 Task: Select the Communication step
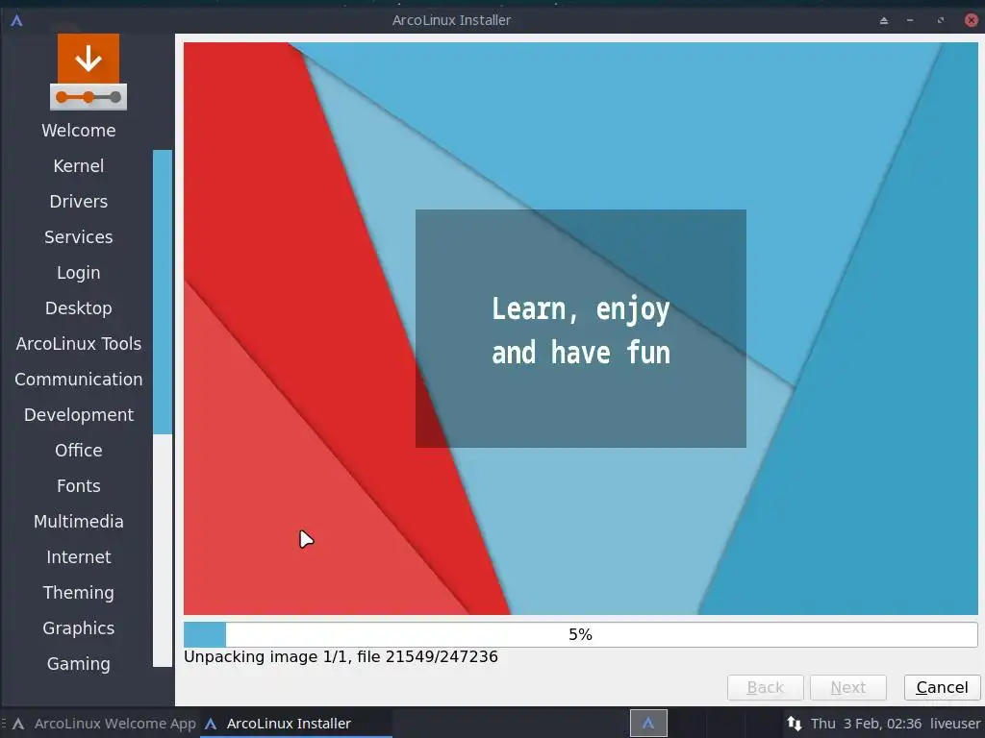click(79, 379)
